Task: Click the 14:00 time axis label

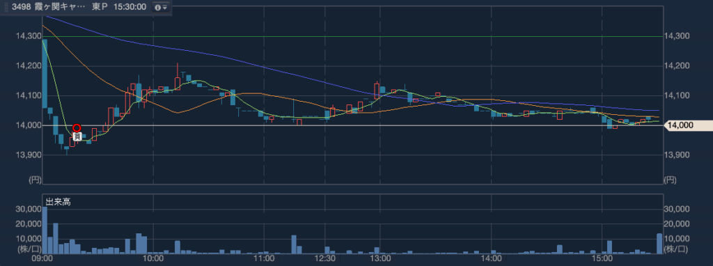Action: click(492, 259)
